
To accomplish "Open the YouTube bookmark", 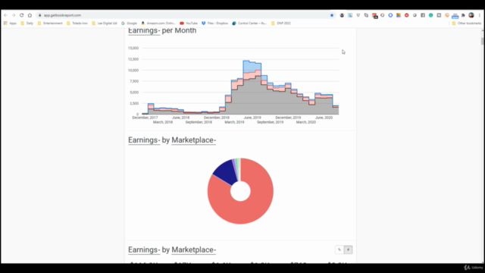I will coord(189,24).
